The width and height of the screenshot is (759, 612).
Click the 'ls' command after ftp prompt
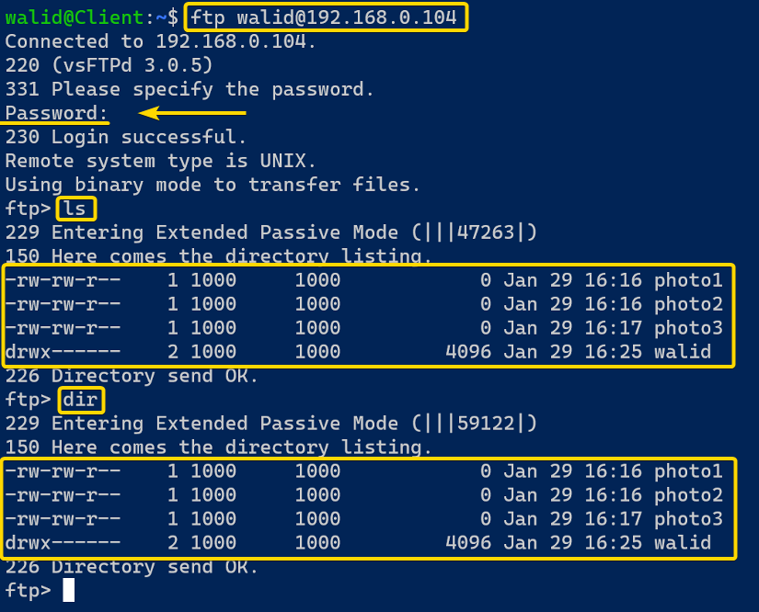[x=75, y=209]
